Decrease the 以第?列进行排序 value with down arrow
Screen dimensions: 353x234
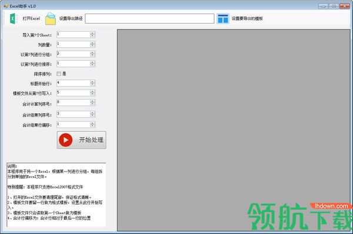(x=92, y=65)
